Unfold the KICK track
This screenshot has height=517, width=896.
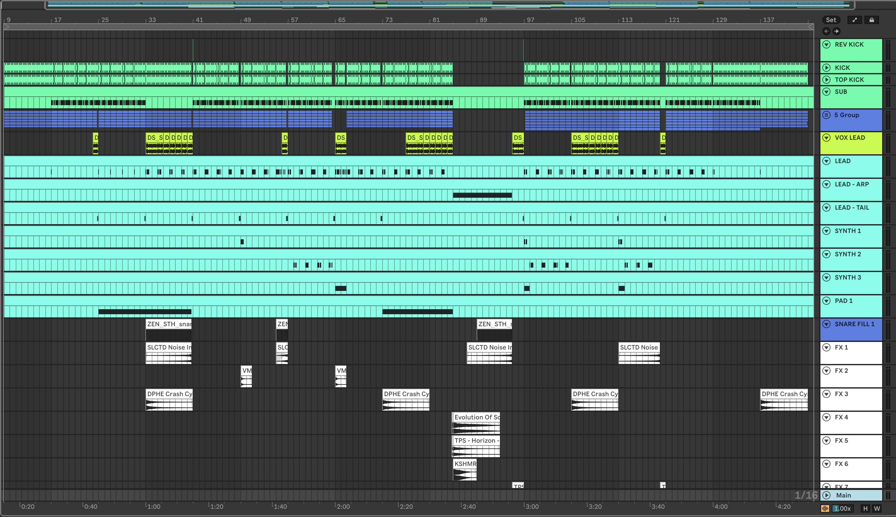(x=826, y=67)
